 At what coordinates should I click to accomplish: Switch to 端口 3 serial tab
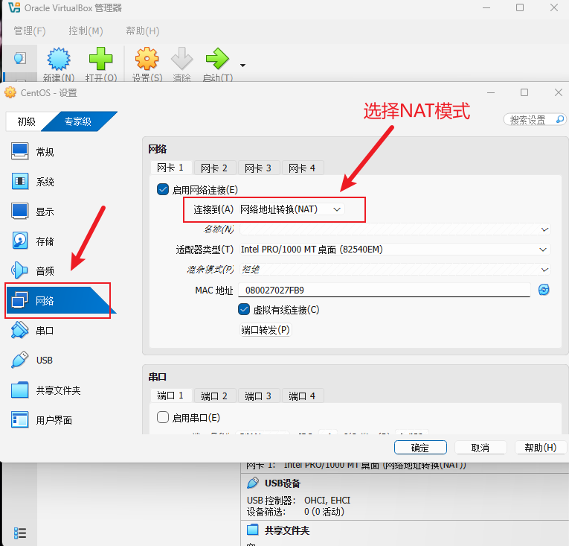click(x=258, y=396)
